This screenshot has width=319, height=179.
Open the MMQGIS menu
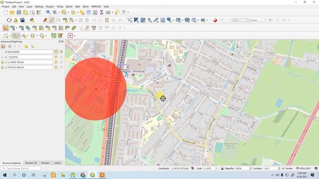[x=96, y=6]
